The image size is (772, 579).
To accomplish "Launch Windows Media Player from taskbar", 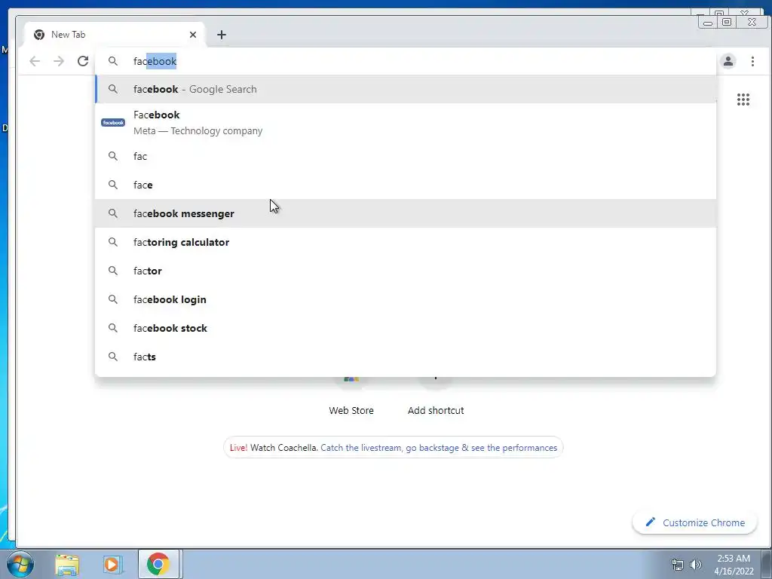I will click(112, 564).
